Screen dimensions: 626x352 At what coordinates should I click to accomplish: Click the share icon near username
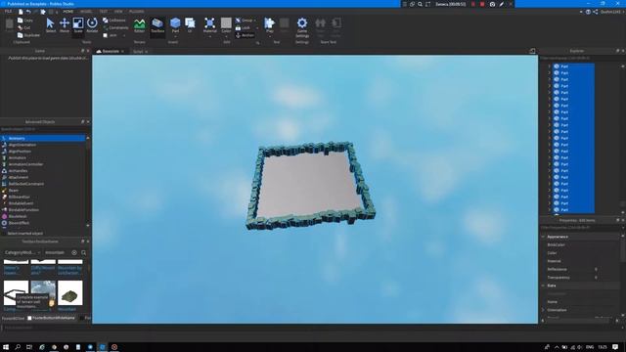click(596, 12)
